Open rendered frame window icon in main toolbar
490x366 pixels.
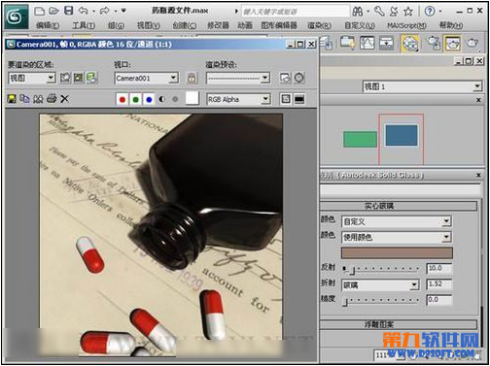(453, 43)
